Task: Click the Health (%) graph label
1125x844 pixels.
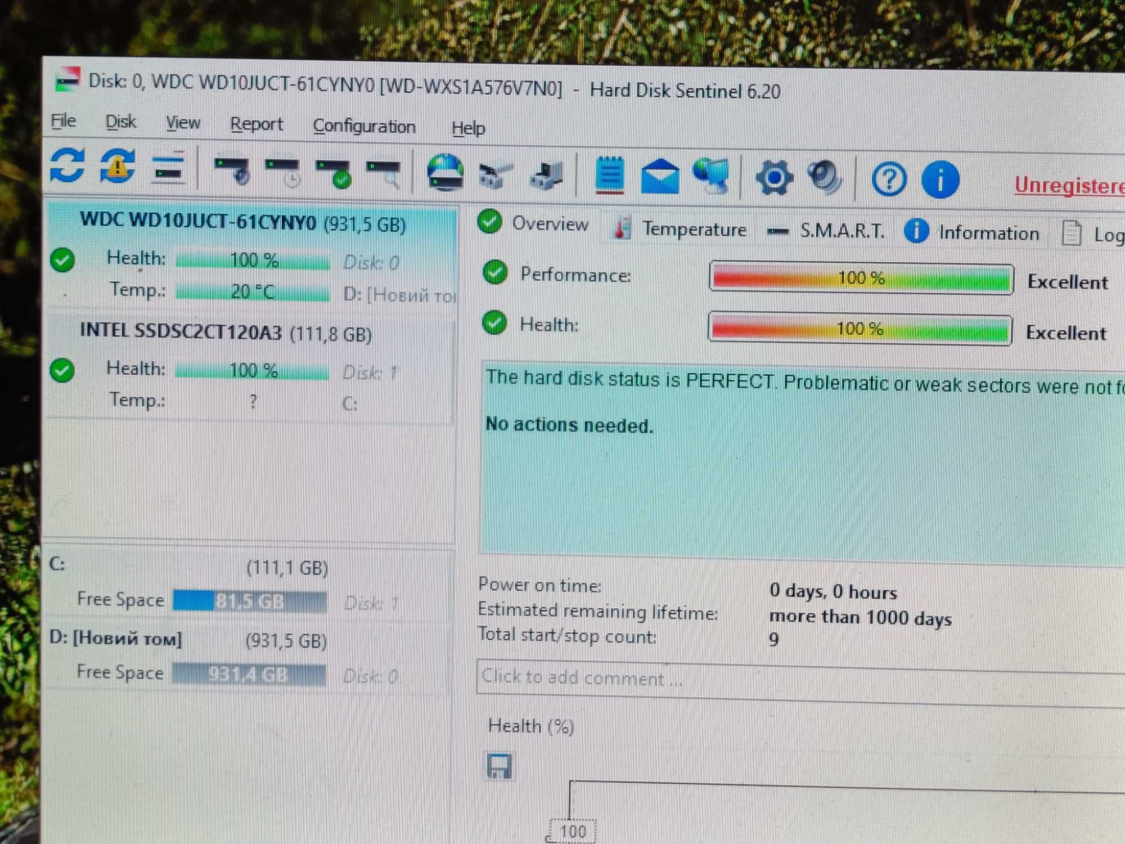Action: tap(531, 726)
